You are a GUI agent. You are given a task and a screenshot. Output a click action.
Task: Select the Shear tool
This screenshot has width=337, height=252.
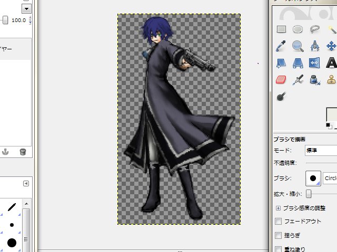[x=281, y=63]
